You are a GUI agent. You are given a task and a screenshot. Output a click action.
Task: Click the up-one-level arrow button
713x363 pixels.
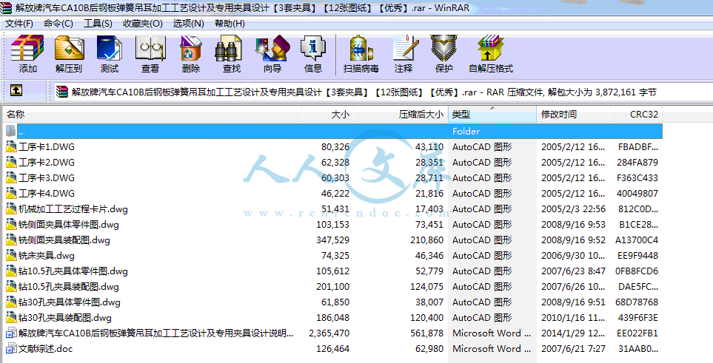tap(16, 91)
